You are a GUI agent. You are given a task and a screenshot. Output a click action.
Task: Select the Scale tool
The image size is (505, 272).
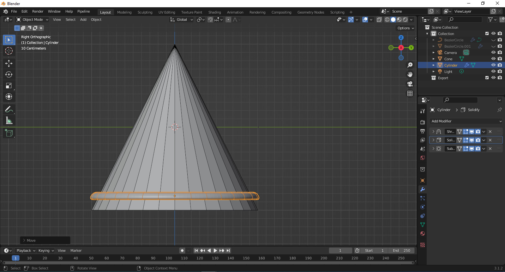[9, 86]
